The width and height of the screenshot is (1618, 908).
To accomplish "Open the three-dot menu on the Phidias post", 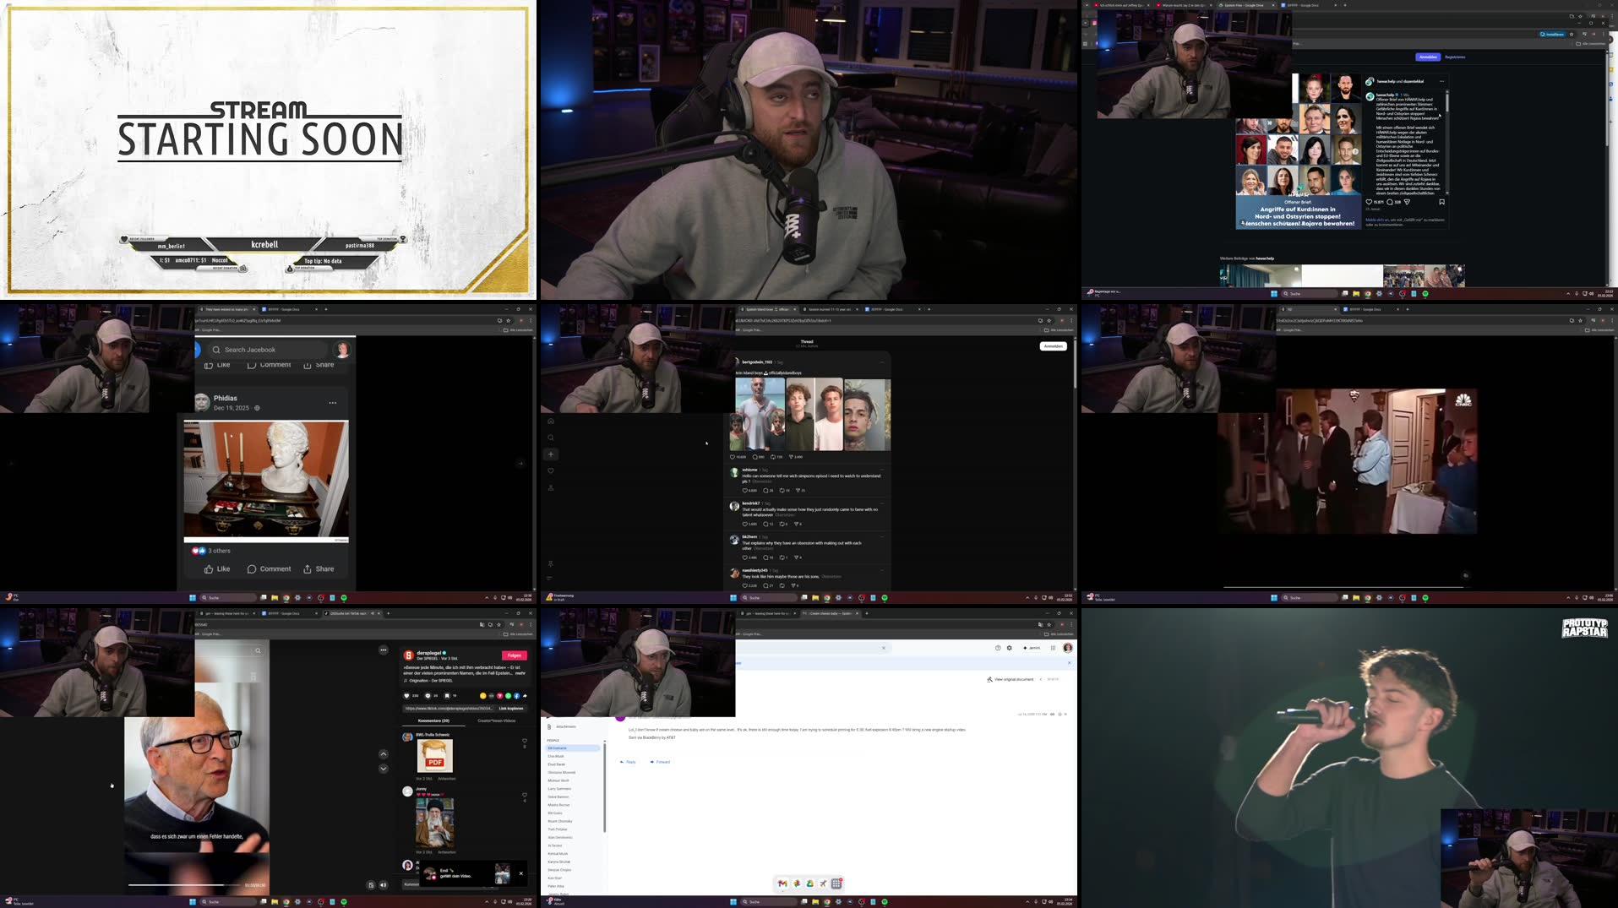I will [333, 403].
